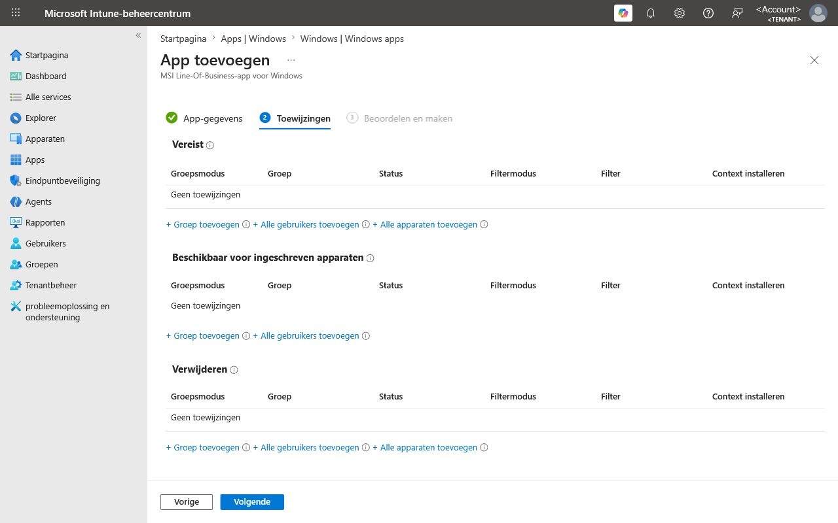Image resolution: width=838 pixels, height=523 pixels.
Task: Collapse the sidebar with double chevron
Action: (138, 35)
